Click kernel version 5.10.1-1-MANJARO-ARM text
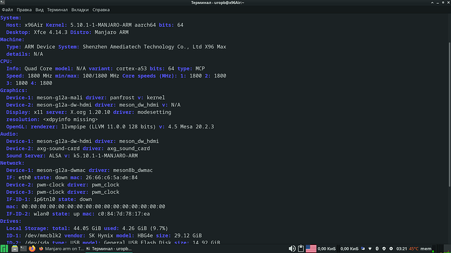The width and height of the screenshot is (451, 253). click(x=101, y=25)
